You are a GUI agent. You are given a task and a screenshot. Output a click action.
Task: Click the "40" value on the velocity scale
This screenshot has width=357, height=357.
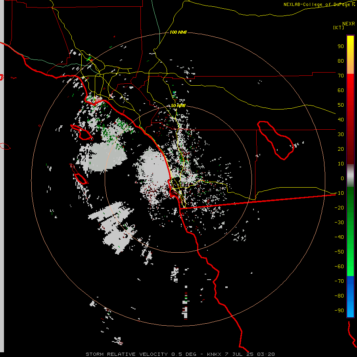point(341,119)
